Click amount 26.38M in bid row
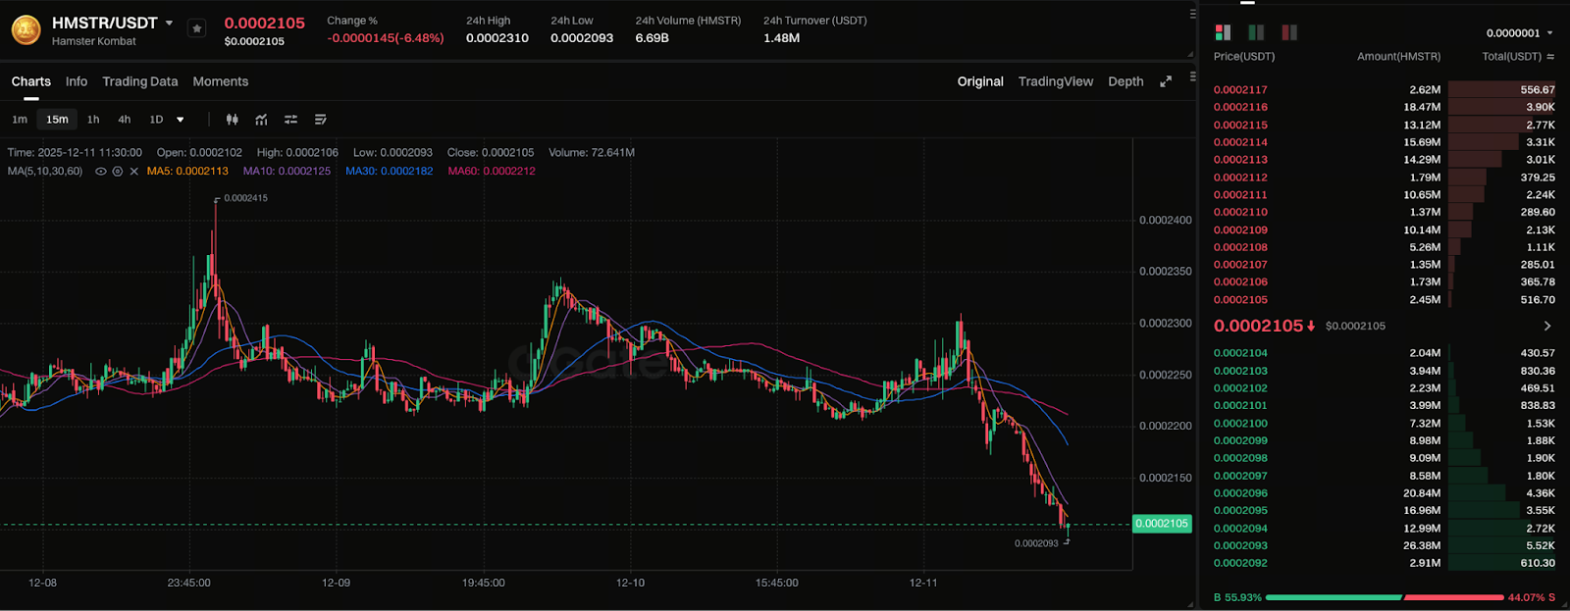The image size is (1570, 611). tap(1422, 545)
